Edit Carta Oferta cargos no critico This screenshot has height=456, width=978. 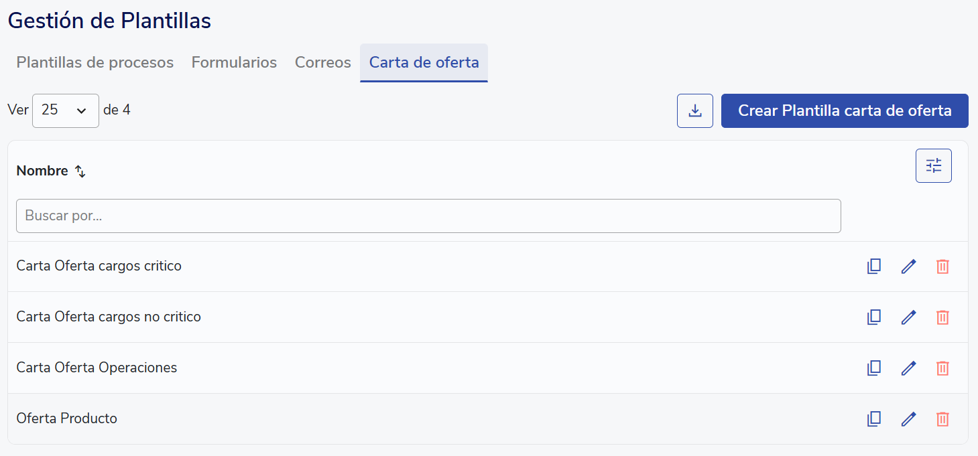point(908,317)
